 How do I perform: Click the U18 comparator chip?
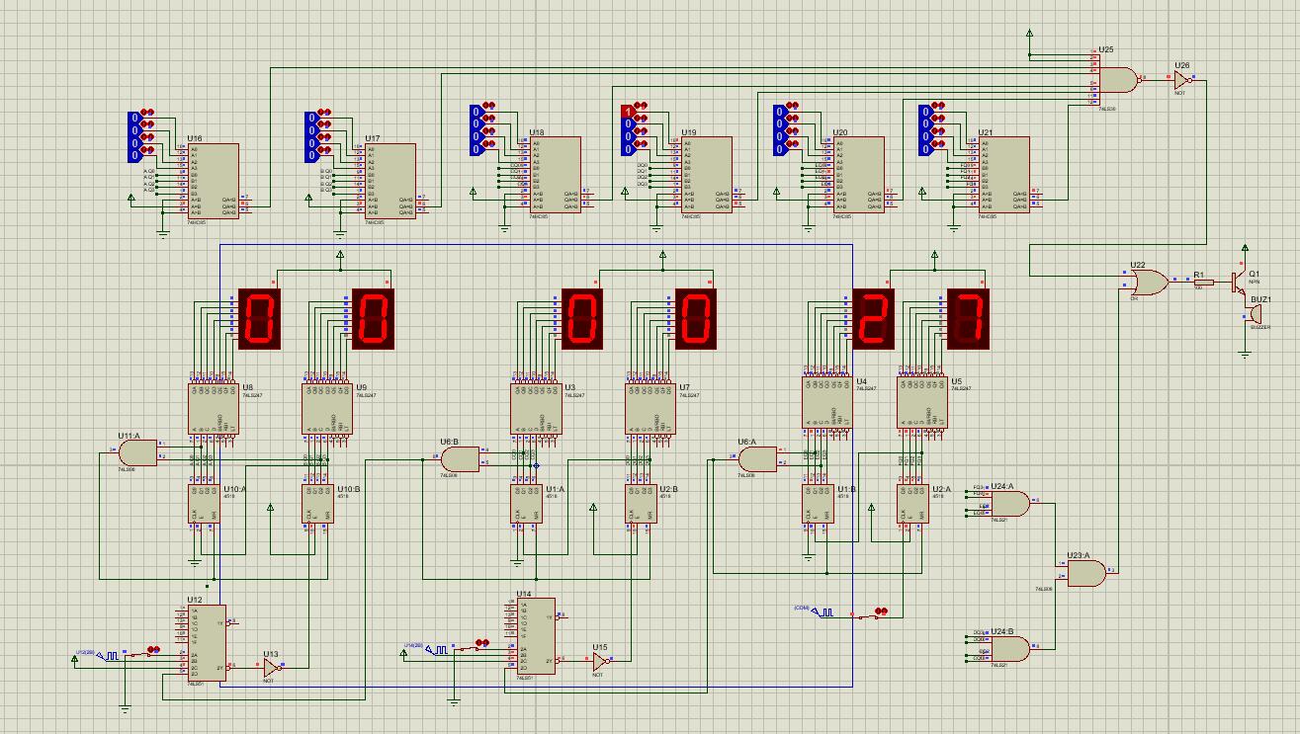point(557,174)
